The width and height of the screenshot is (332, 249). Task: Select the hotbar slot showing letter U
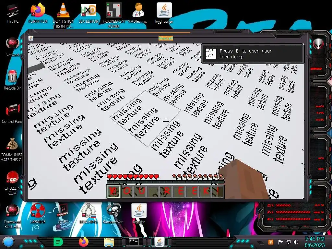coord(140,191)
